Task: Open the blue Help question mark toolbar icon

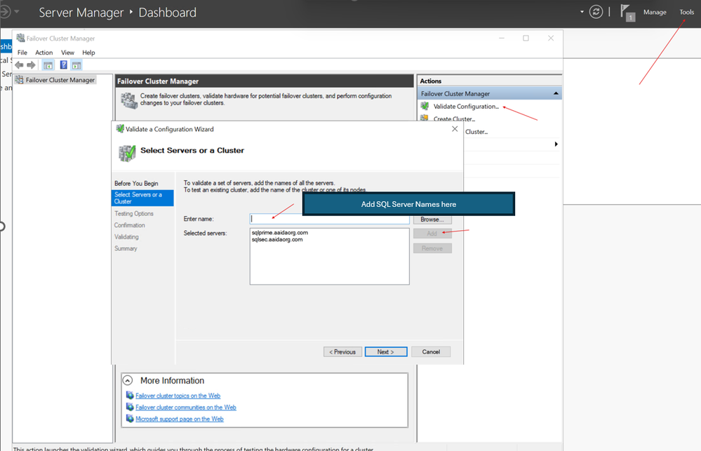Action: tap(63, 65)
